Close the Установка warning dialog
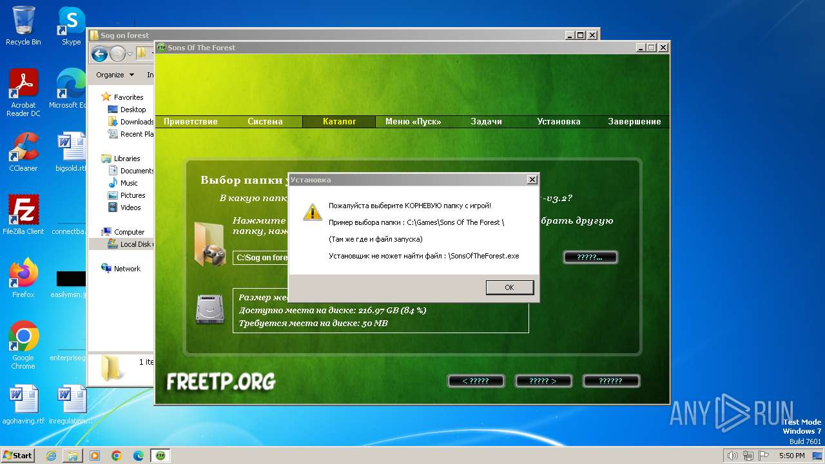The height and width of the screenshot is (464, 825). (x=532, y=180)
